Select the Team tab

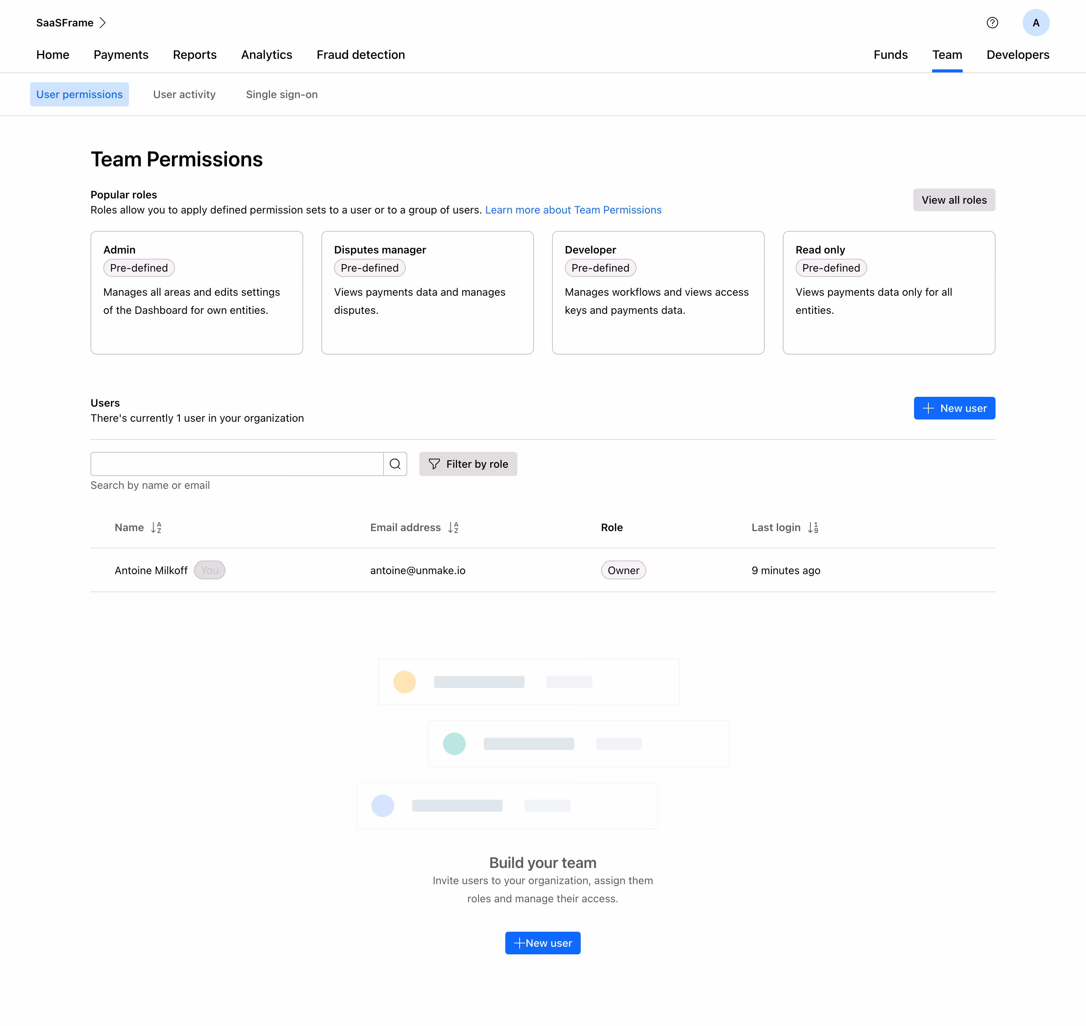(x=947, y=55)
